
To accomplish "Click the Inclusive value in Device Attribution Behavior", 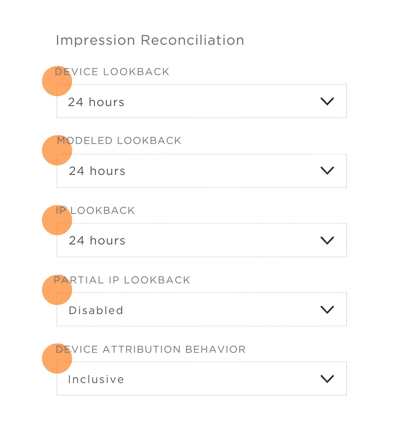I will (96, 379).
